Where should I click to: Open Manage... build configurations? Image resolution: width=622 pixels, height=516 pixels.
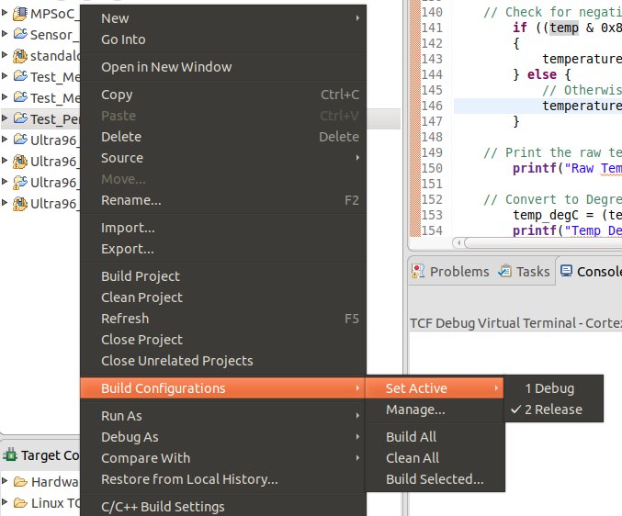[x=435, y=409]
